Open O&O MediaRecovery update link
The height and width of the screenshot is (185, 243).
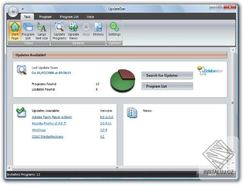[48, 136]
